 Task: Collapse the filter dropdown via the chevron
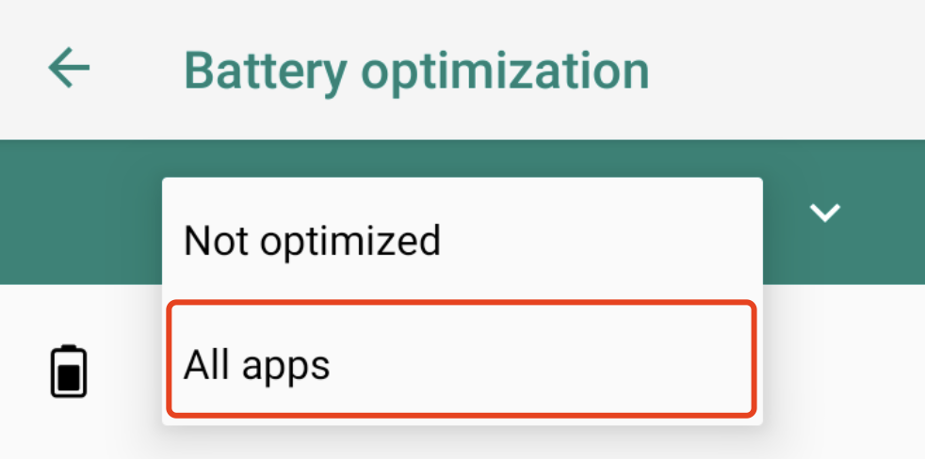[x=825, y=213]
